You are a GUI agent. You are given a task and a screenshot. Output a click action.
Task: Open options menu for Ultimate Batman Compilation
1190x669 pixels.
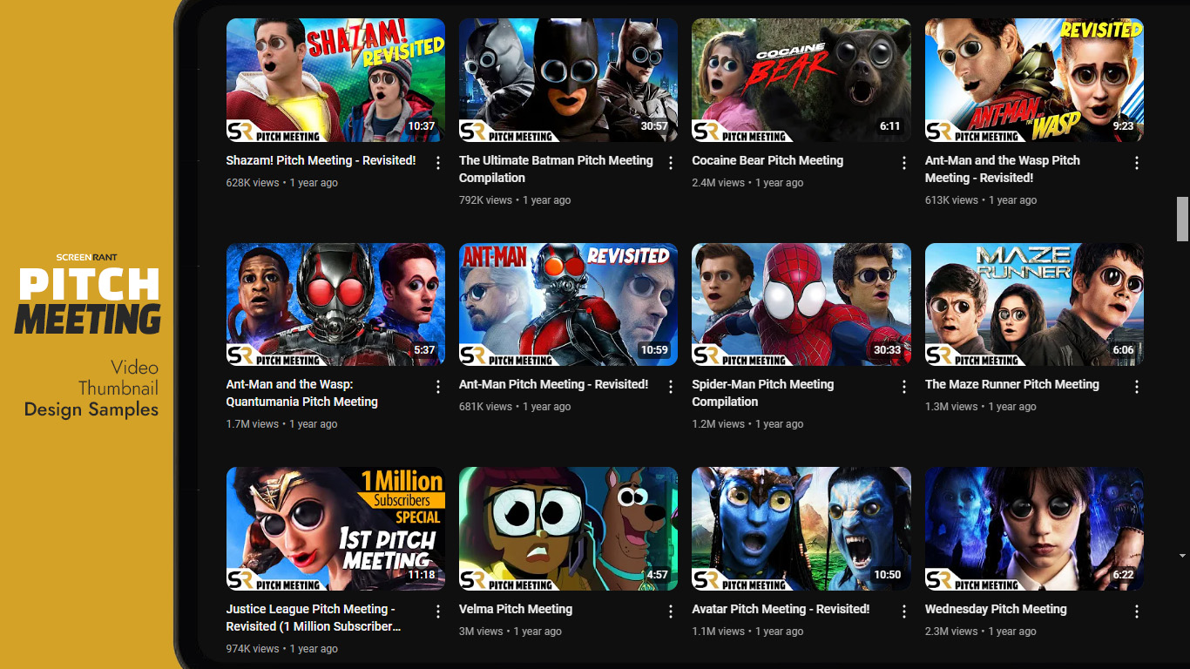(x=671, y=163)
